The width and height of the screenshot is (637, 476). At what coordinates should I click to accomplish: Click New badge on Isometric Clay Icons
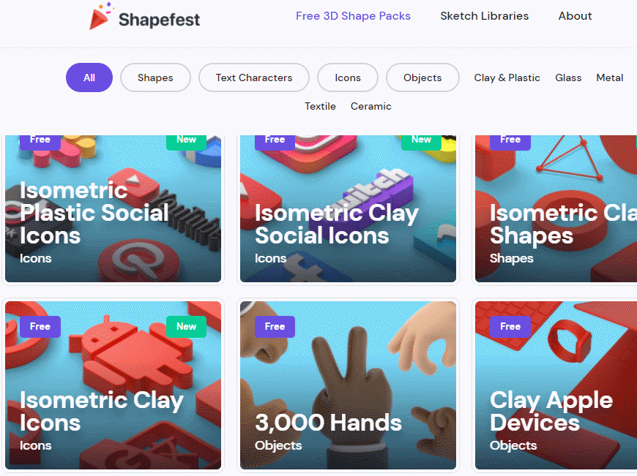[186, 327]
